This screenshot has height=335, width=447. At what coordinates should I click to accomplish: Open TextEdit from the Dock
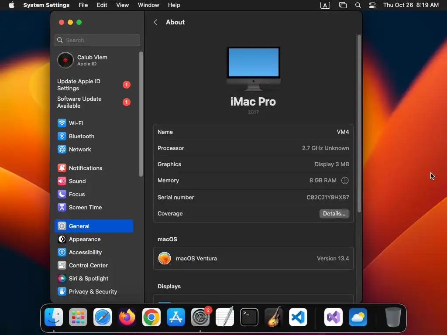pos(225,317)
